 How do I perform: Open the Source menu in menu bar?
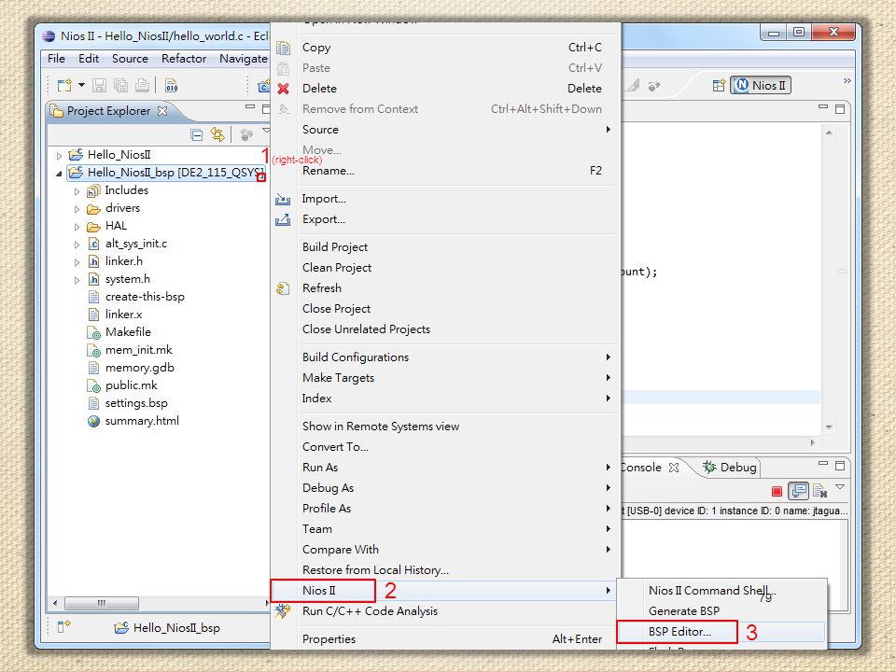pos(130,58)
